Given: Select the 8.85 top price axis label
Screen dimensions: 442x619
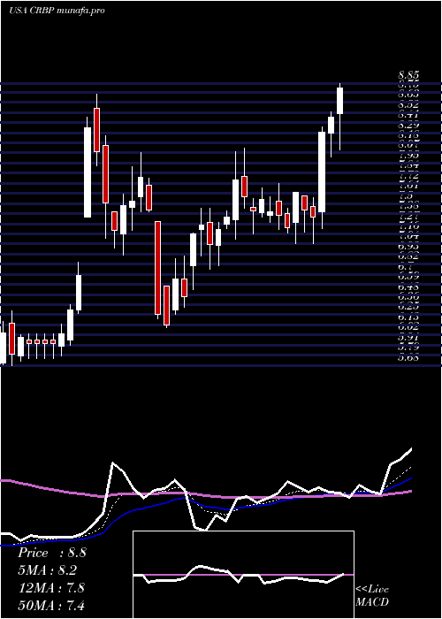Looking at the screenshot, I should [x=408, y=75].
